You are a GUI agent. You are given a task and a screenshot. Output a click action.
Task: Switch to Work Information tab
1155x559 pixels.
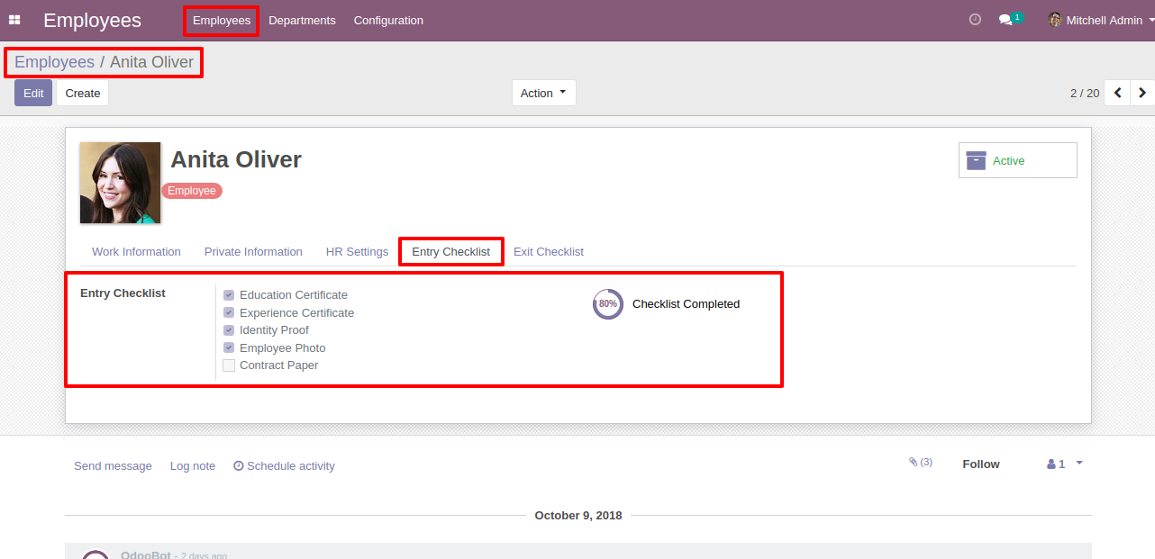click(136, 252)
